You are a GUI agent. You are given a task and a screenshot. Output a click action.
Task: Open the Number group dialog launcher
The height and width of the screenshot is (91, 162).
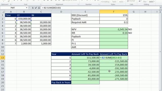click(x=99, y=5)
